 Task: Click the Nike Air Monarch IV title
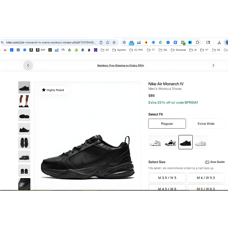pyautogui.click(x=166, y=84)
